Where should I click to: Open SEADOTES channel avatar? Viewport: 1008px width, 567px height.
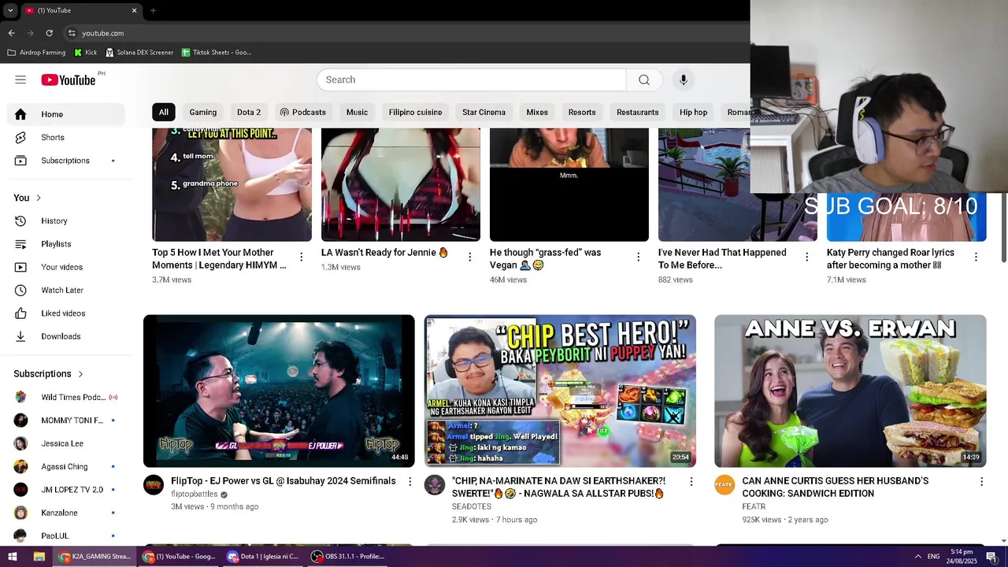(435, 484)
